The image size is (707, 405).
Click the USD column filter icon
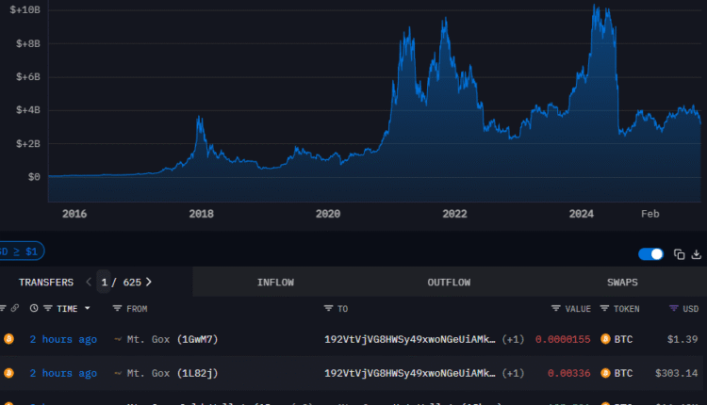pos(673,308)
